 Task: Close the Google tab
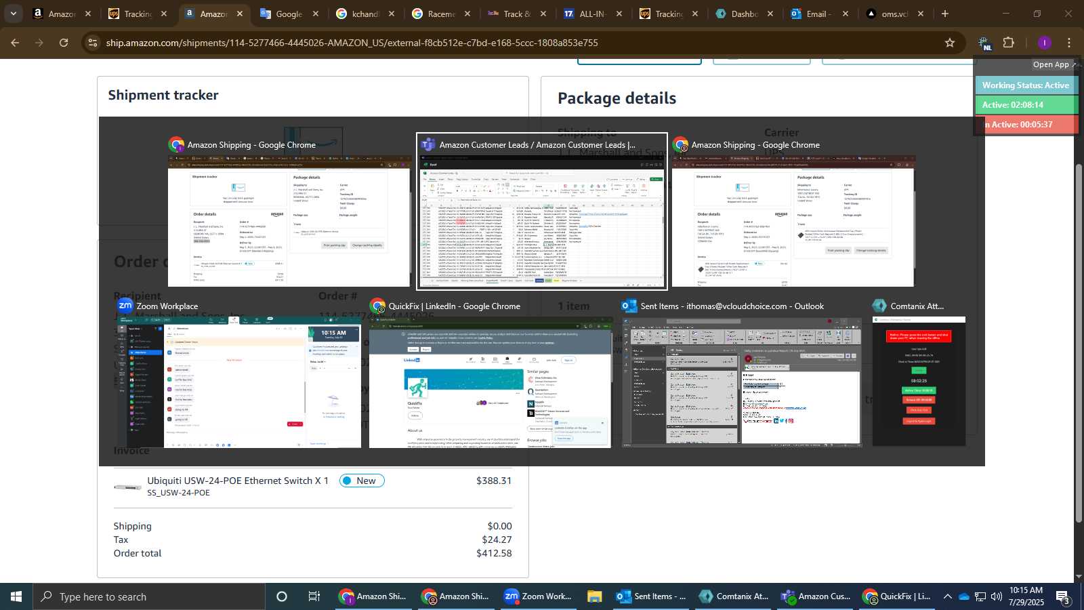[x=316, y=14]
